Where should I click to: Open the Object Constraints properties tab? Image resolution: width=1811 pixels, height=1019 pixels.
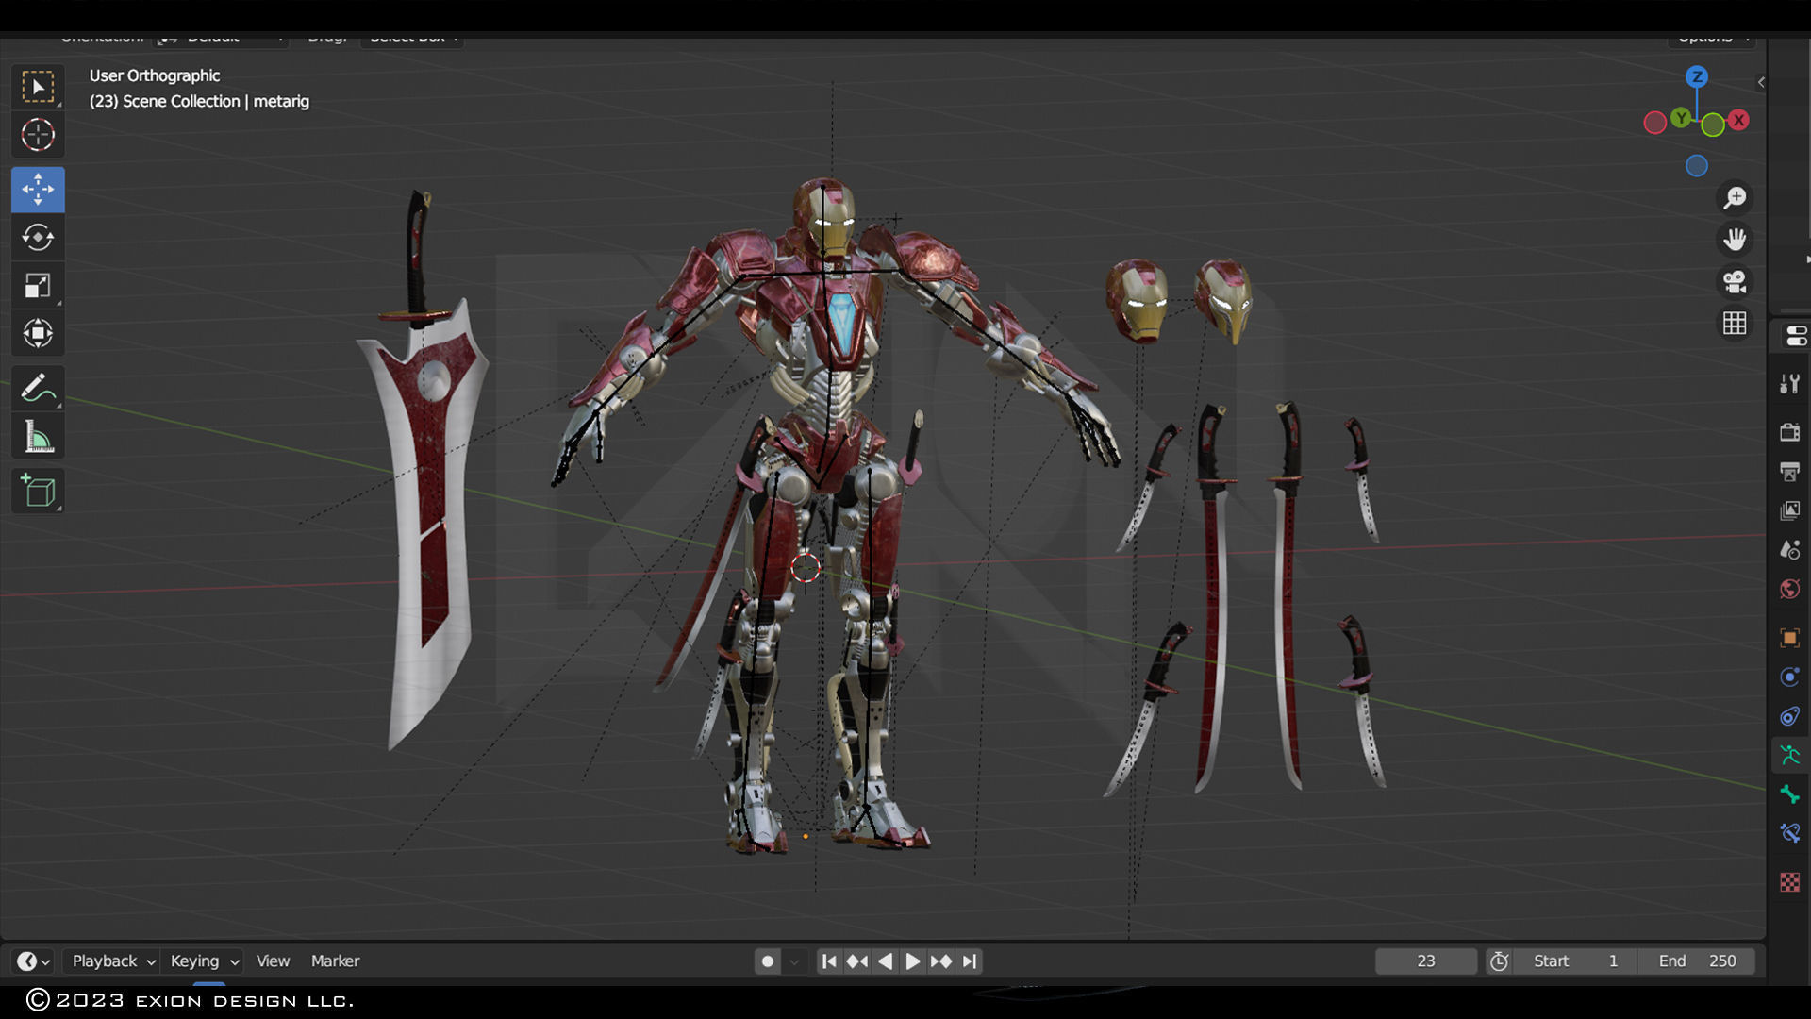1789,716
